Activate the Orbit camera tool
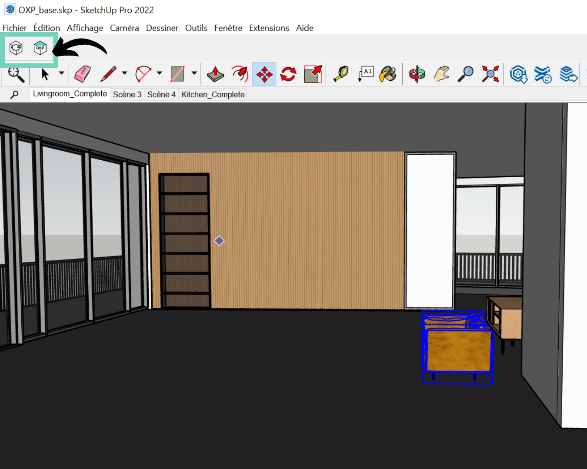This screenshot has height=469, width=587. pos(417,74)
